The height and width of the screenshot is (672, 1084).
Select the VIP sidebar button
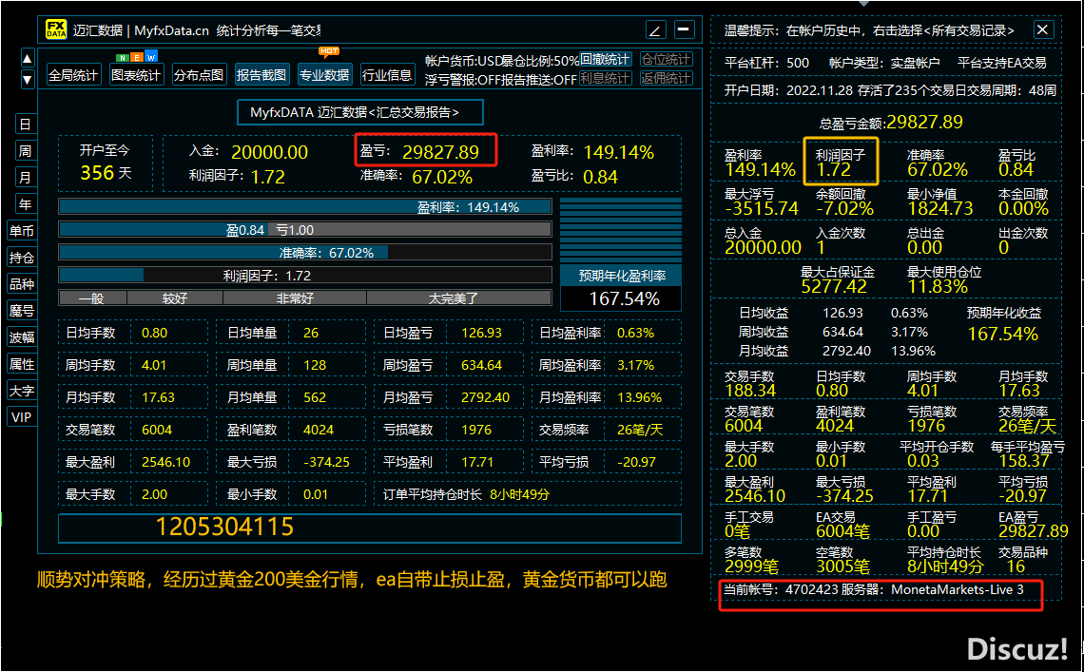click(22, 417)
